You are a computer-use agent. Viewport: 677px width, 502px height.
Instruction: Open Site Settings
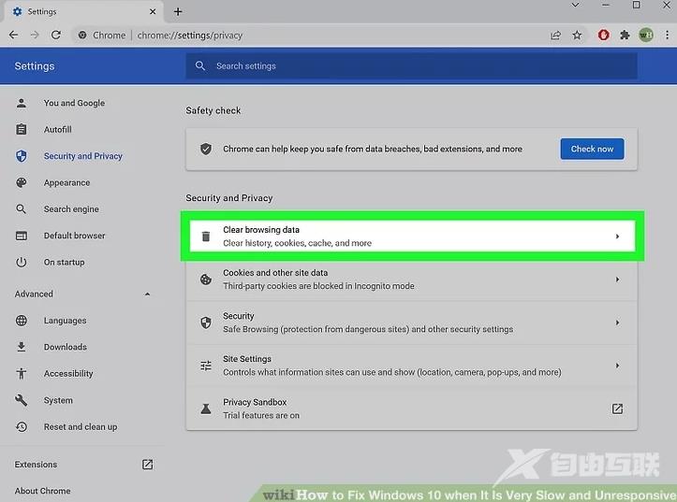click(411, 366)
